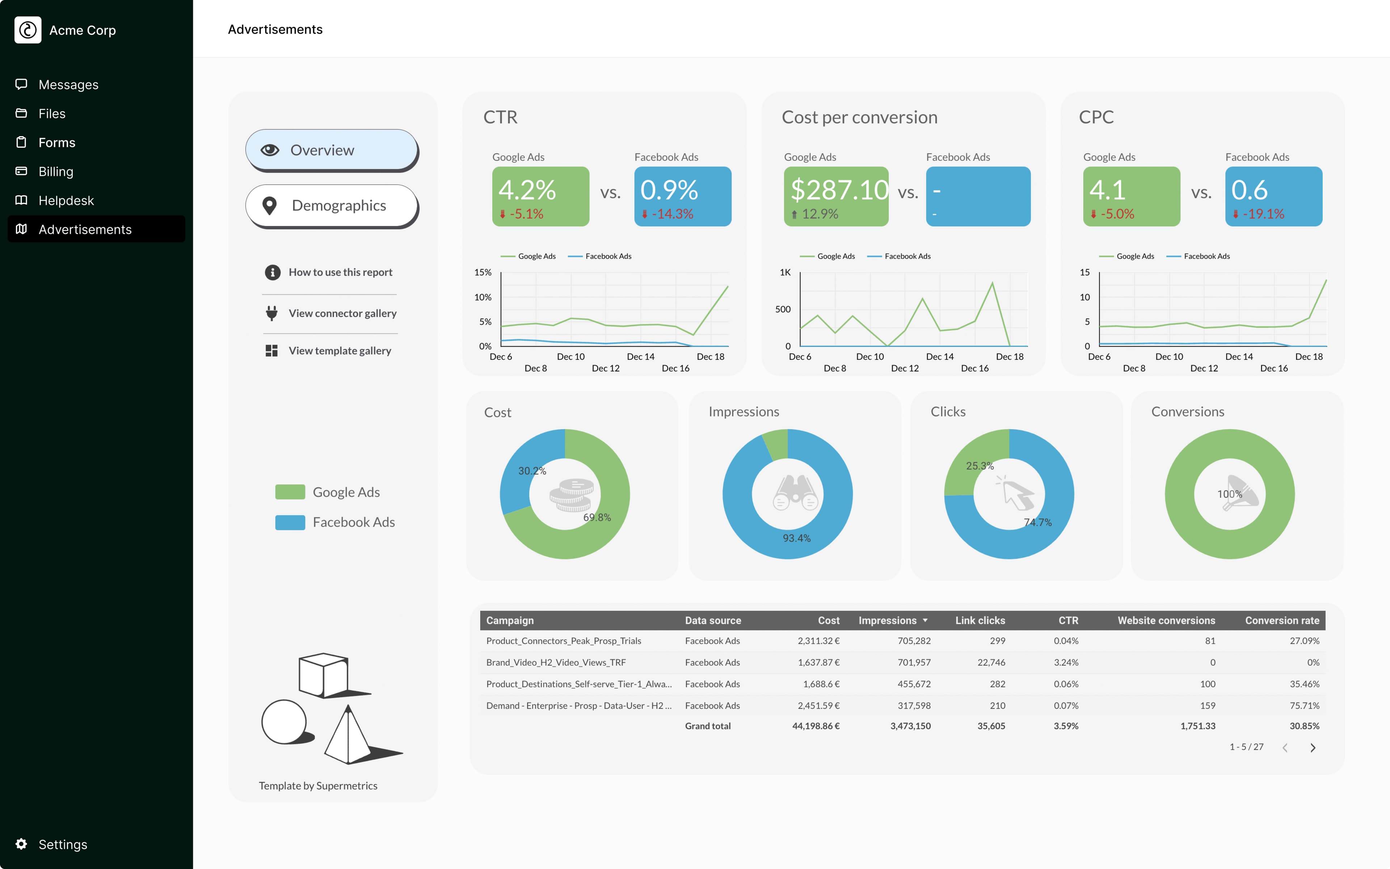Open Settings via the gear icon
The width and height of the screenshot is (1390, 869).
click(21, 844)
